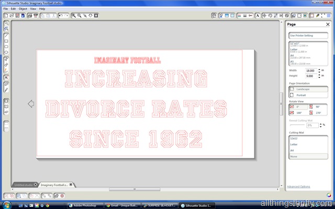Select the Text tool in left toolbar

[6, 77]
